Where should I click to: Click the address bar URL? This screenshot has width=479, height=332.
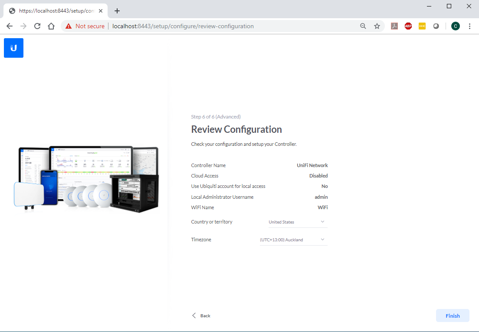pos(183,26)
